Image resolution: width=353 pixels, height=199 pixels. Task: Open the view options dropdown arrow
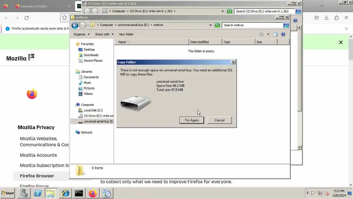268,34
